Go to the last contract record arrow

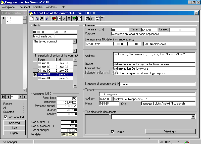coord(25,97)
